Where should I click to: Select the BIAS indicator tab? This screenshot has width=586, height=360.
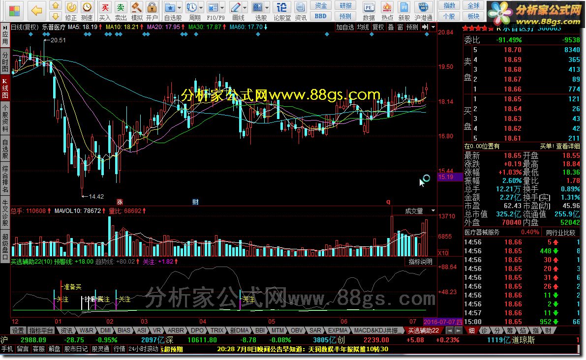123,330
